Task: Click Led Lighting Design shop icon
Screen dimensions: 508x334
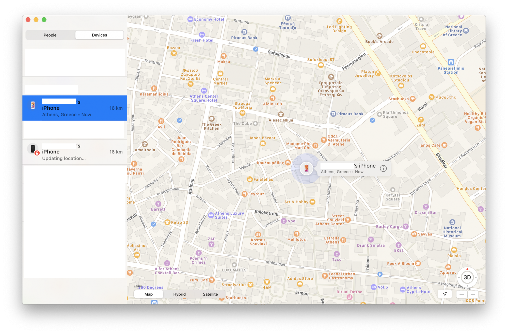Action: click(x=339, y=21)
